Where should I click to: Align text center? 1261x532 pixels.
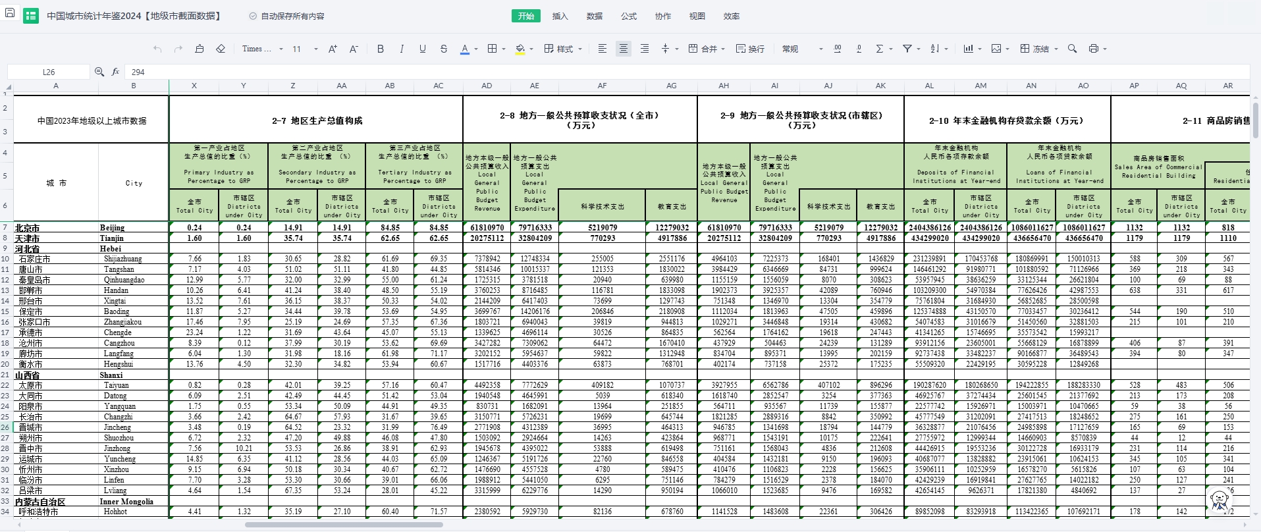(624, 49)
